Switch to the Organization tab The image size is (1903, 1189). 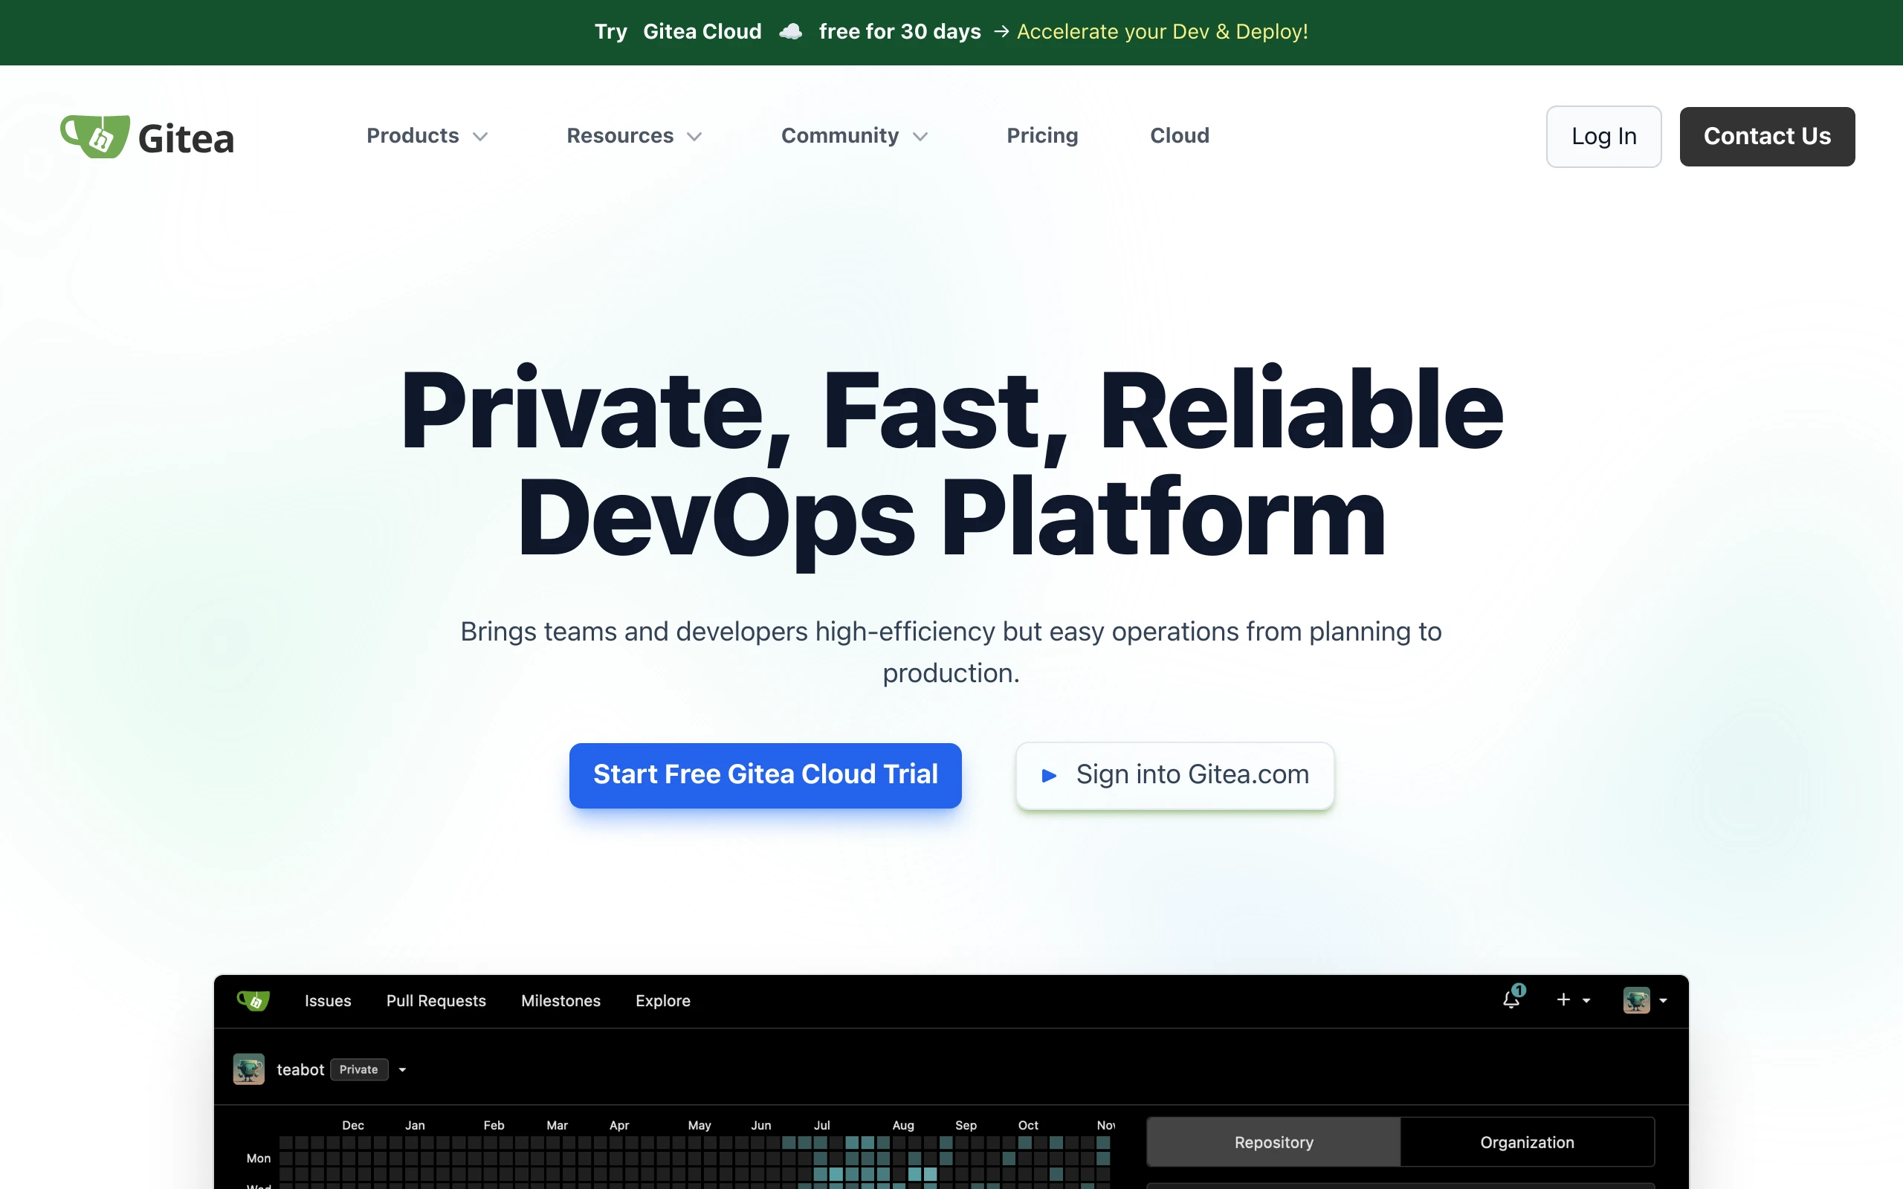[1526, 1142]
